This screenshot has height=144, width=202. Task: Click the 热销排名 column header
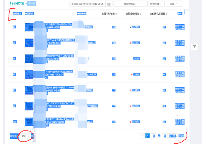17,14
